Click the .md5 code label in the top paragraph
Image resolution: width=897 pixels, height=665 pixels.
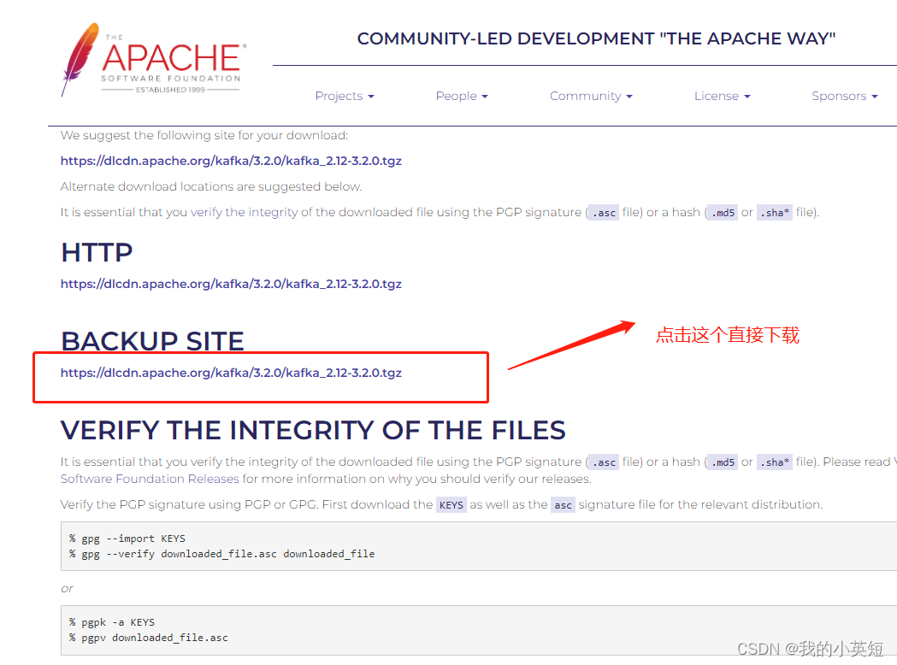pos(723,213)
